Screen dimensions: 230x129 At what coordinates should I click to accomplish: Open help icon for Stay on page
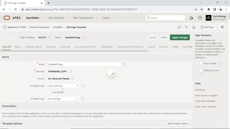tap(220, 64)
